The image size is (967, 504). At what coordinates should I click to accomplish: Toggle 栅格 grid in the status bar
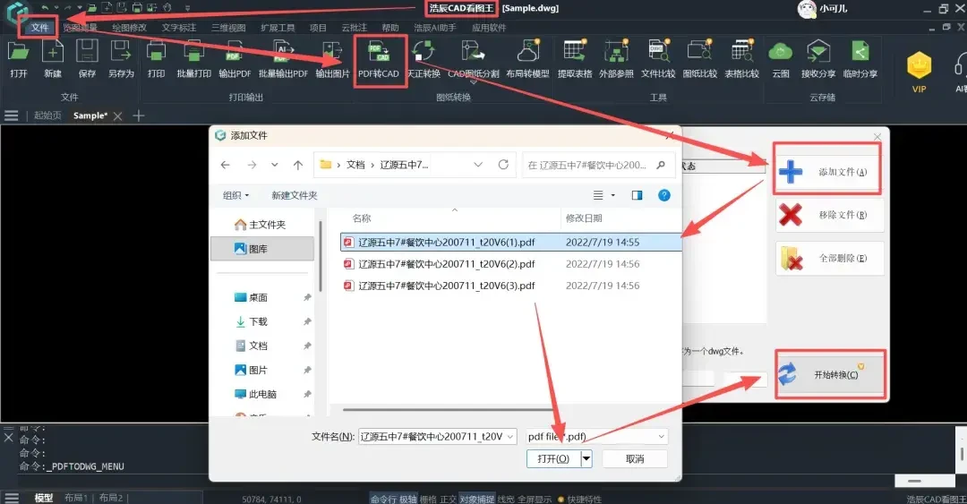(428, 499)
